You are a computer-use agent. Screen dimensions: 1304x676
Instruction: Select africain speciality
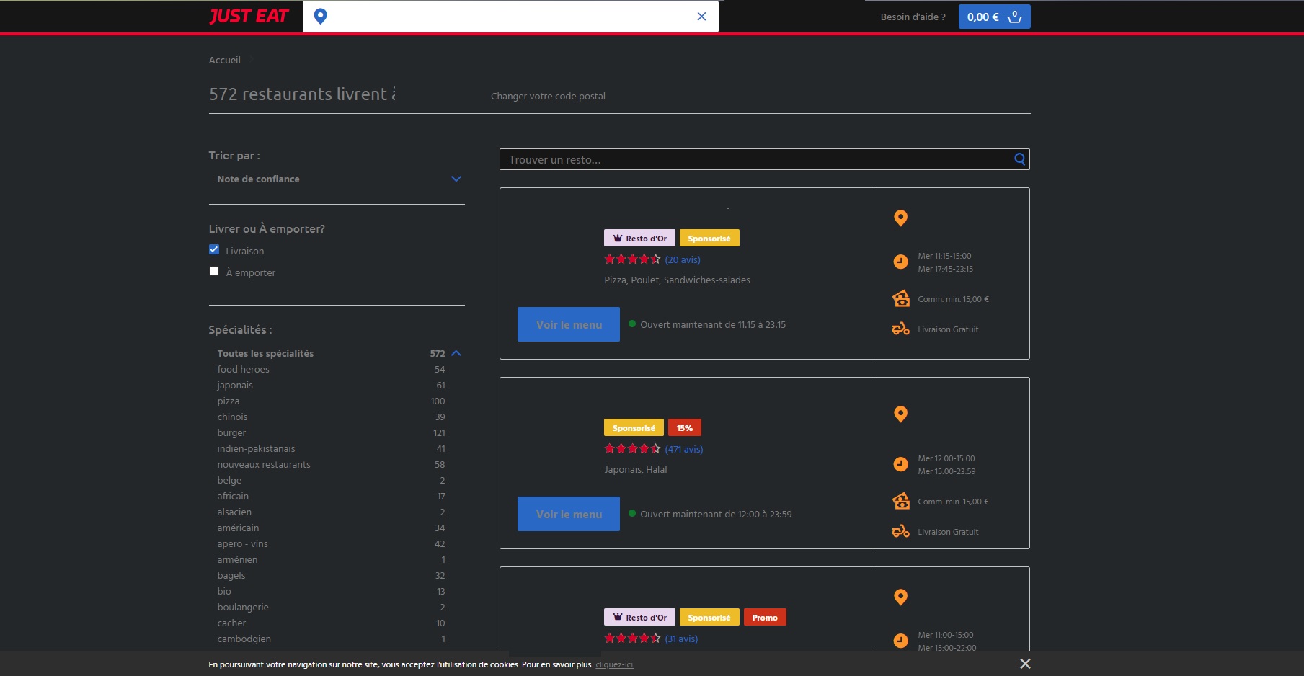pos(233,496)
